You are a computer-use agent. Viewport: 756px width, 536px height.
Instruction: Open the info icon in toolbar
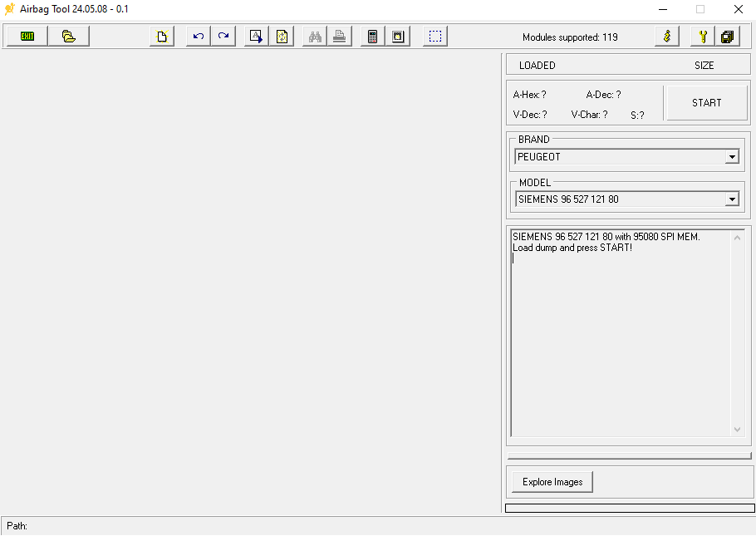point(667,37)
